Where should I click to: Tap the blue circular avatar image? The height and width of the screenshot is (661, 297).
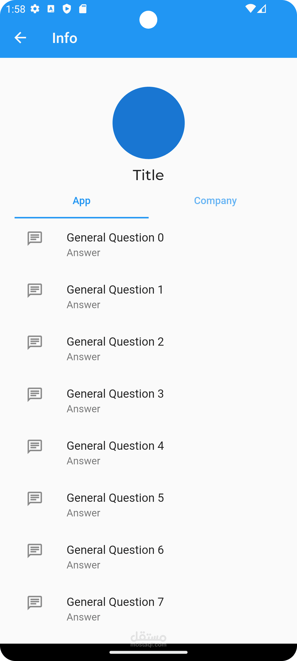(148, 123)
